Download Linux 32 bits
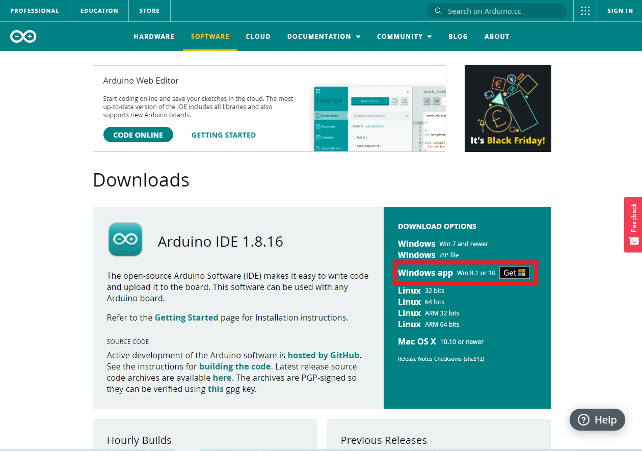Viewport: 642px width, 451px height. click(421, 290)
